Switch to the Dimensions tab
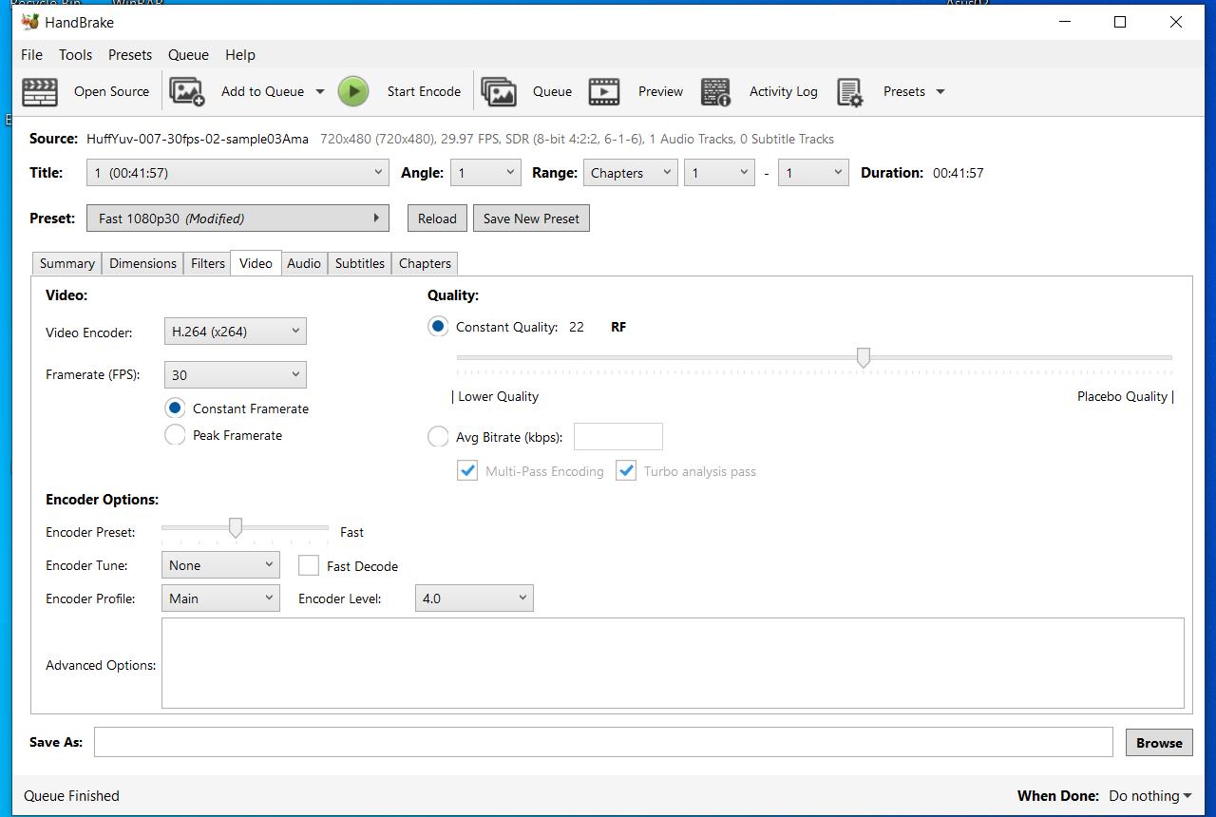This screenshot has width=1216, height=817. click(x=142, y=263)
